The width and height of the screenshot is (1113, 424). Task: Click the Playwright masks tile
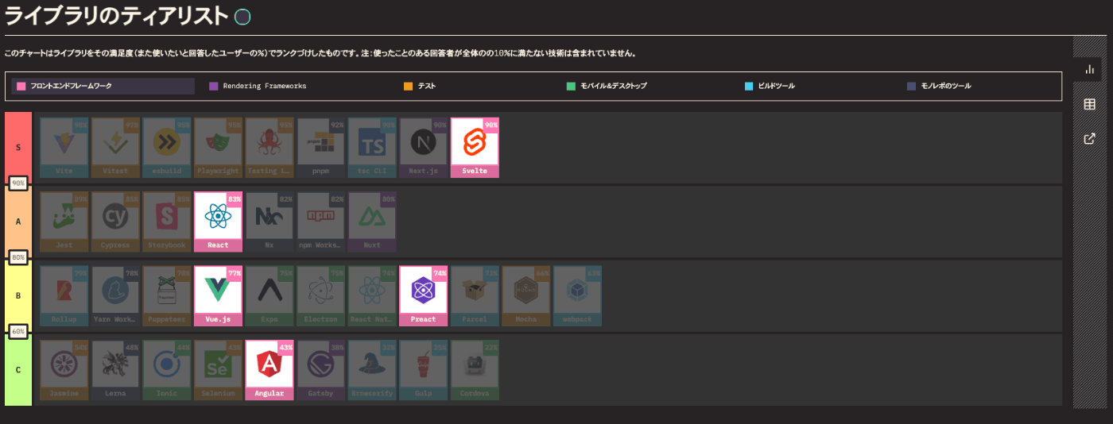click(218, 148)
